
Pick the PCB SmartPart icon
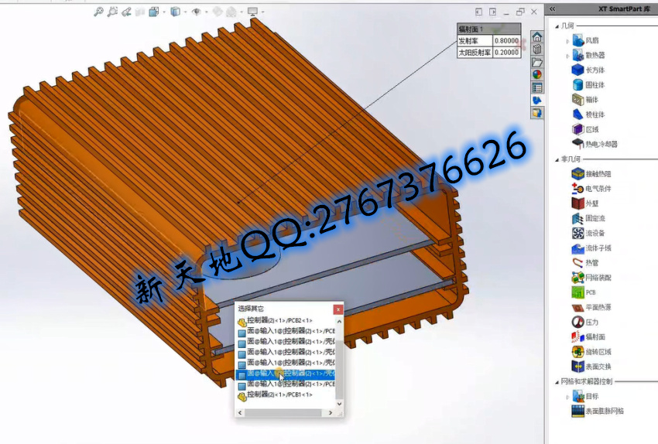tap(577, 292)
